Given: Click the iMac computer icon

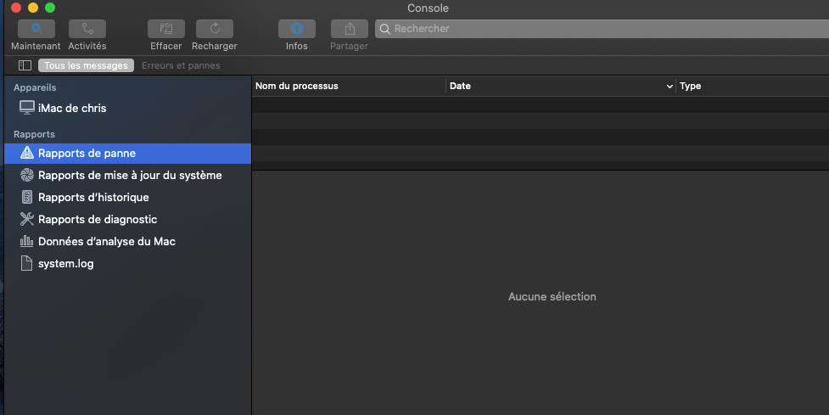Looking at the screenshot, I should (x=27, y=107).
